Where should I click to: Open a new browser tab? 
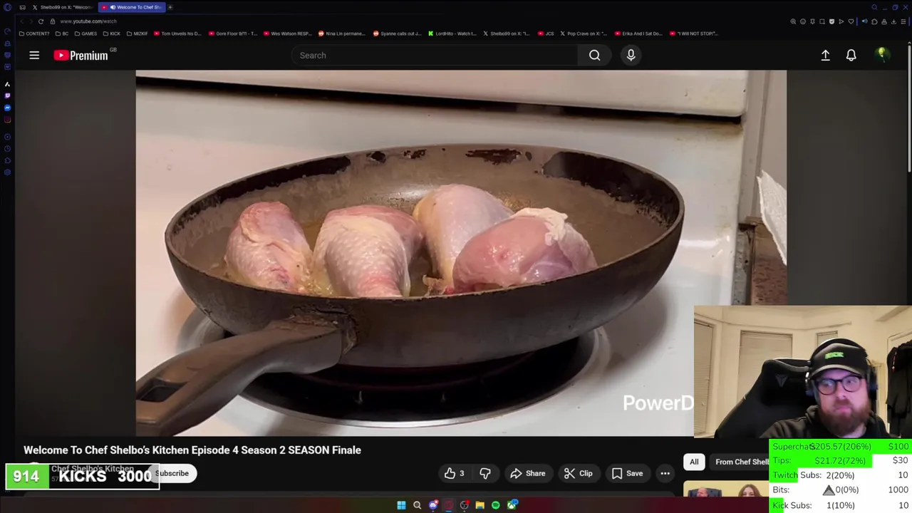[170, 7]
